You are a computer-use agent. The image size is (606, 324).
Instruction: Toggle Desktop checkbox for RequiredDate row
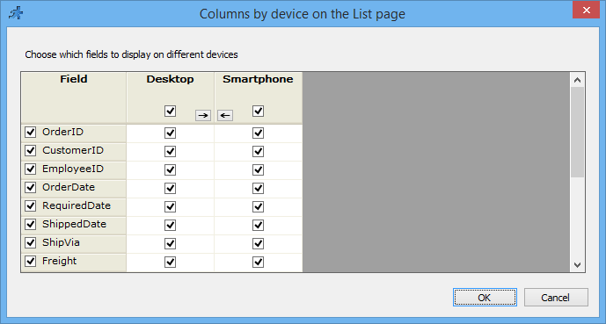(170, 206)
